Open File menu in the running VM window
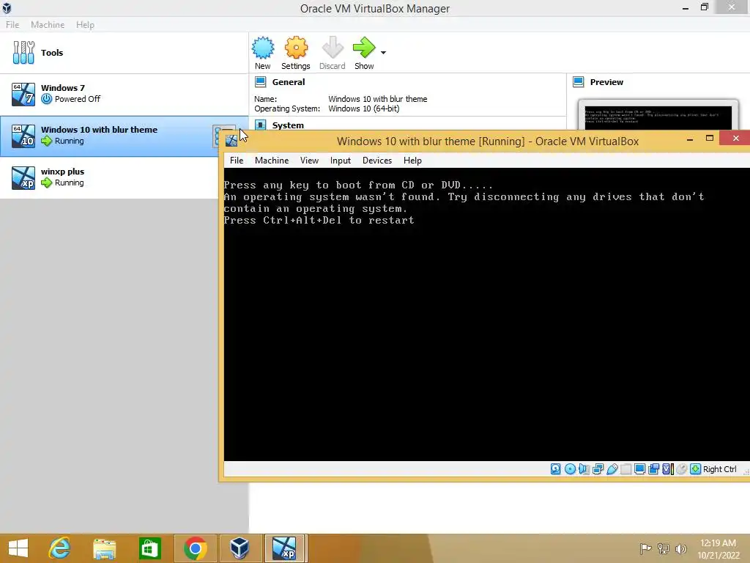 237,161
